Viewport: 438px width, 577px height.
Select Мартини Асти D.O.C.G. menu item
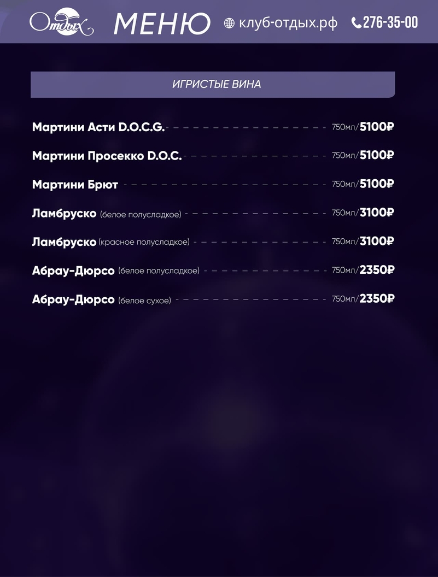pyautogui.click(x=98, y=127)
